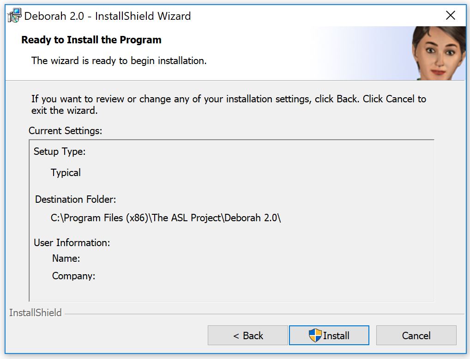Close the InstallShield Wizard window
Screen dimensions: 470x359
(450, 15)
